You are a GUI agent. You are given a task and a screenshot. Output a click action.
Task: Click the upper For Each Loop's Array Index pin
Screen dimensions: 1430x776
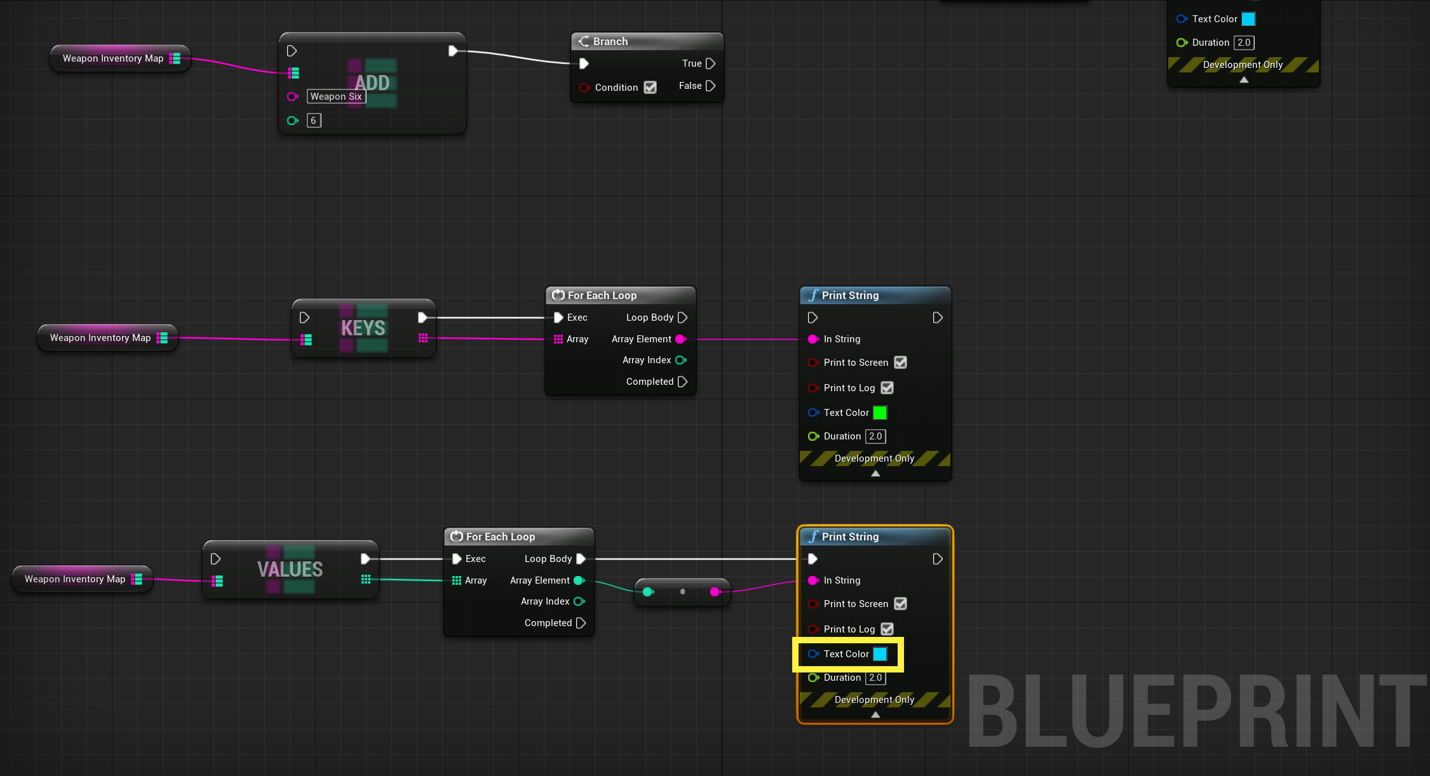(681, 360)
